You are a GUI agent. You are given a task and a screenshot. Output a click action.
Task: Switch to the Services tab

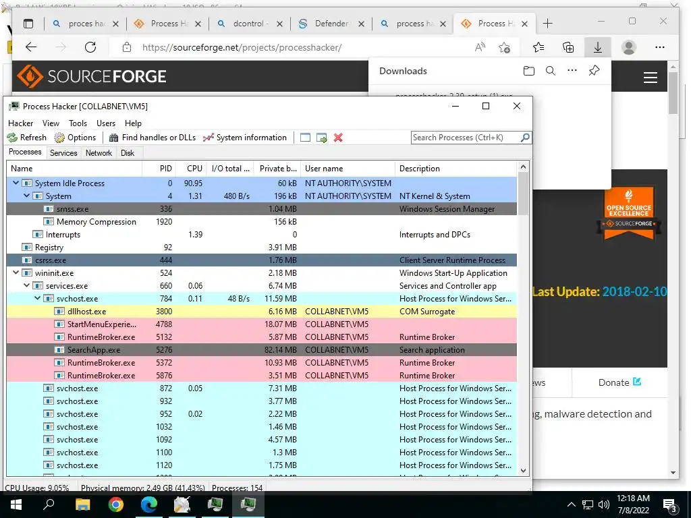(63, 153)
